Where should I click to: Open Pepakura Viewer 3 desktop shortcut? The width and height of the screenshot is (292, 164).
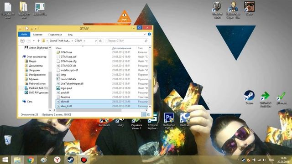click(x=136, y=123)
